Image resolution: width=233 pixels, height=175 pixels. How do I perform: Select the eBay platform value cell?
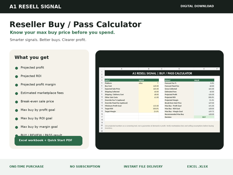click(149, 83)
